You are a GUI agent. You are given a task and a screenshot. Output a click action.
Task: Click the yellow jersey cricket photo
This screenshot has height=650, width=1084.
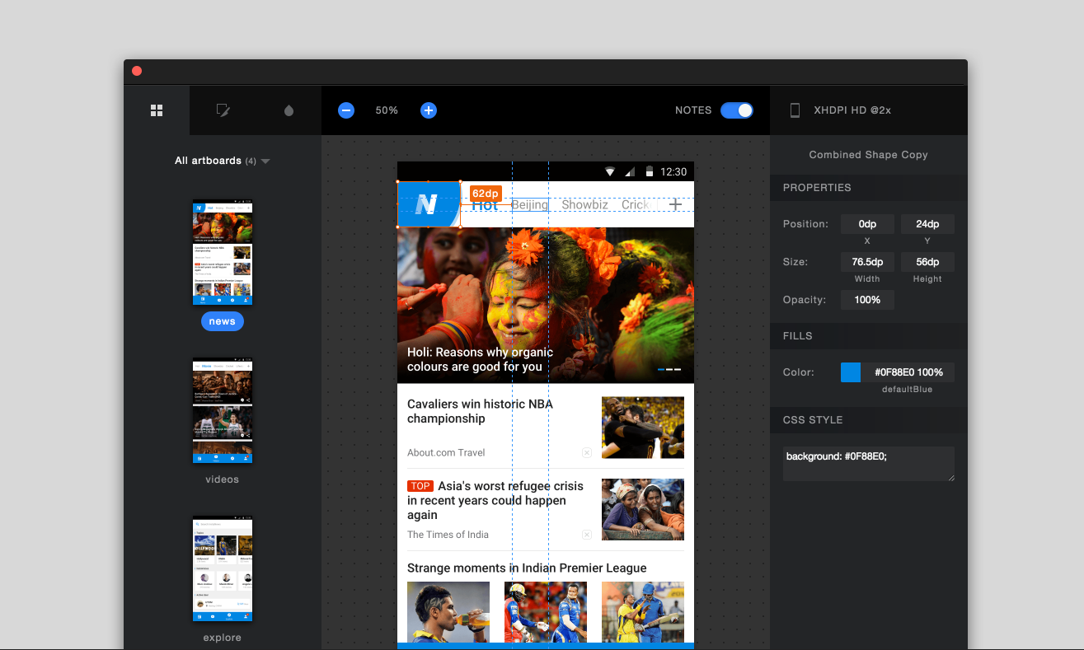[x=643, y=612]
